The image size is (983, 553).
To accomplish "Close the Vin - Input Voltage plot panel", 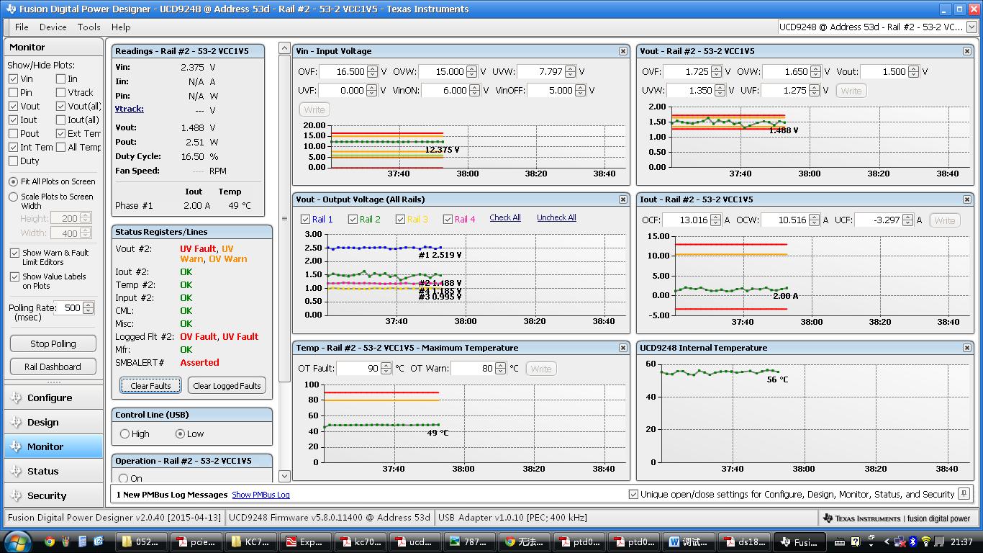I will [623, 51].
